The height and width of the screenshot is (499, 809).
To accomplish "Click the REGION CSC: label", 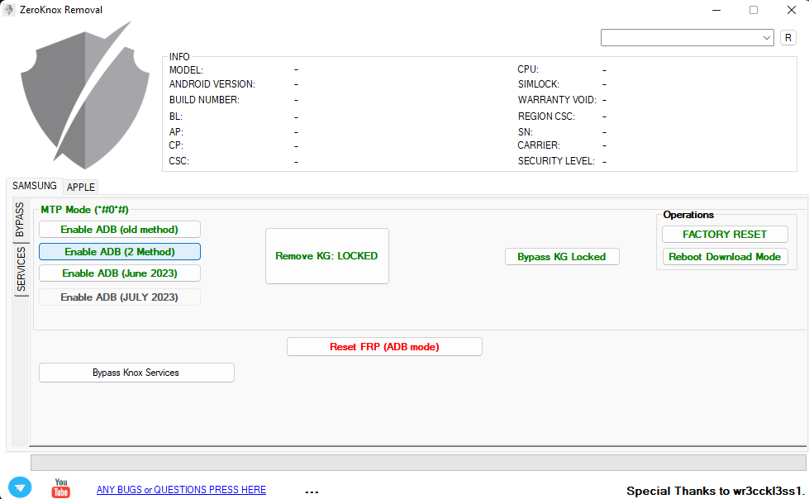I will [546, 116].
